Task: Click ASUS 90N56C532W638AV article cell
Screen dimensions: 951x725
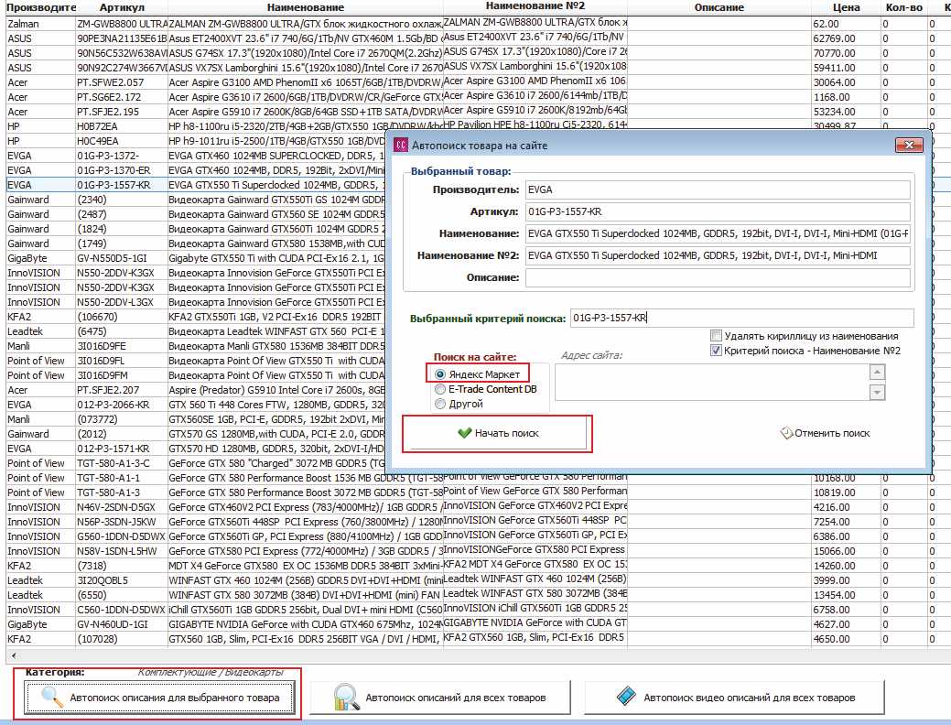Action: [122, 53]
